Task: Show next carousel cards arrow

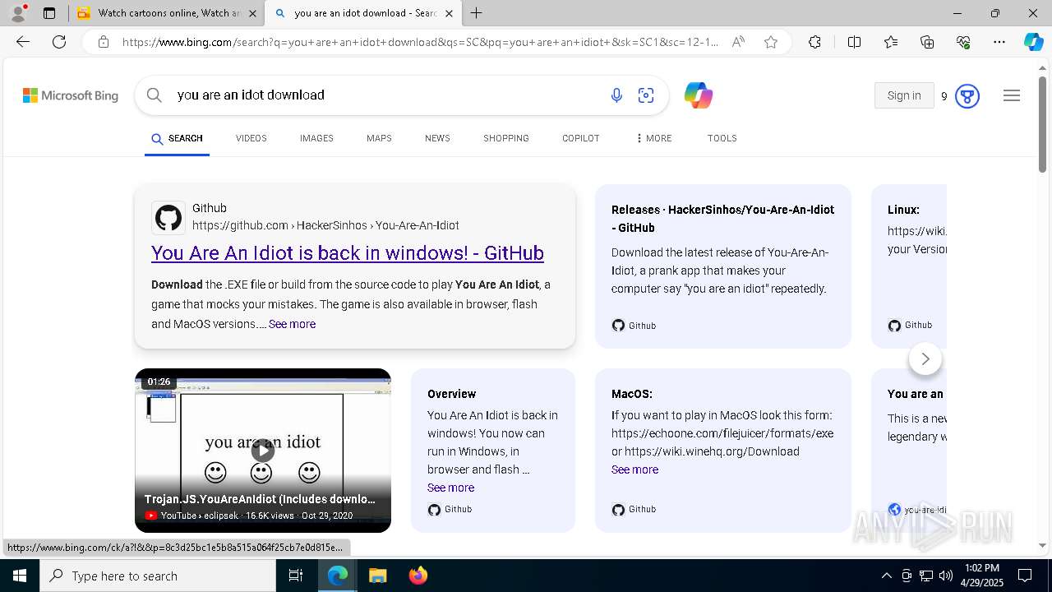Action: pyautogui.click(x=925, y=358)
